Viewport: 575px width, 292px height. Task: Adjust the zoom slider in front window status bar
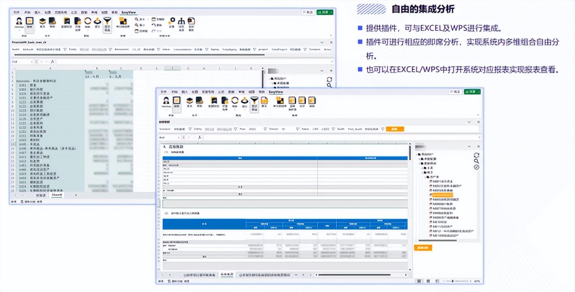(452, 281)
